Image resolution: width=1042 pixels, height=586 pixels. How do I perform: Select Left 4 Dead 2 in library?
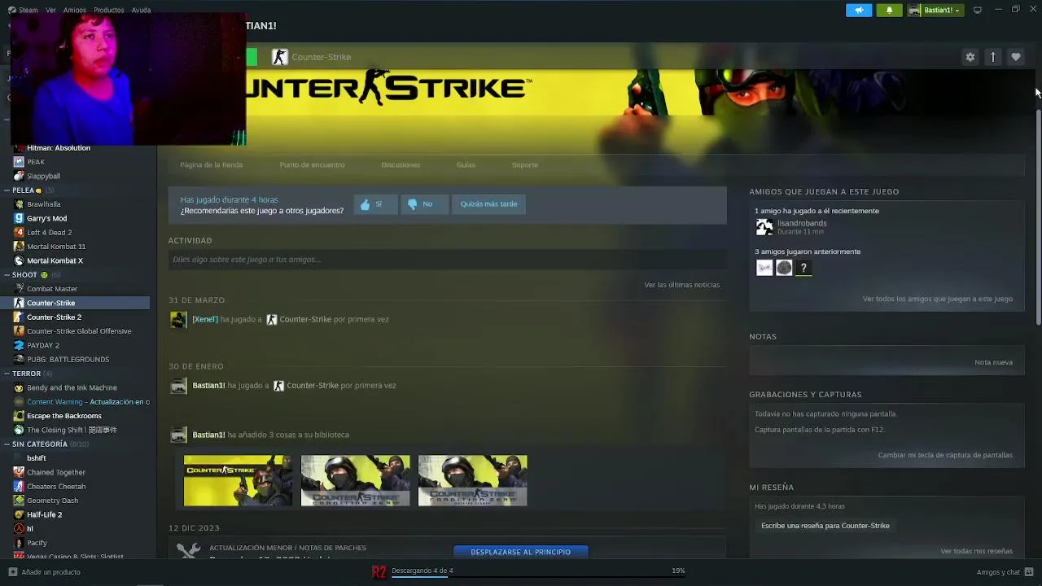(49, 232)
